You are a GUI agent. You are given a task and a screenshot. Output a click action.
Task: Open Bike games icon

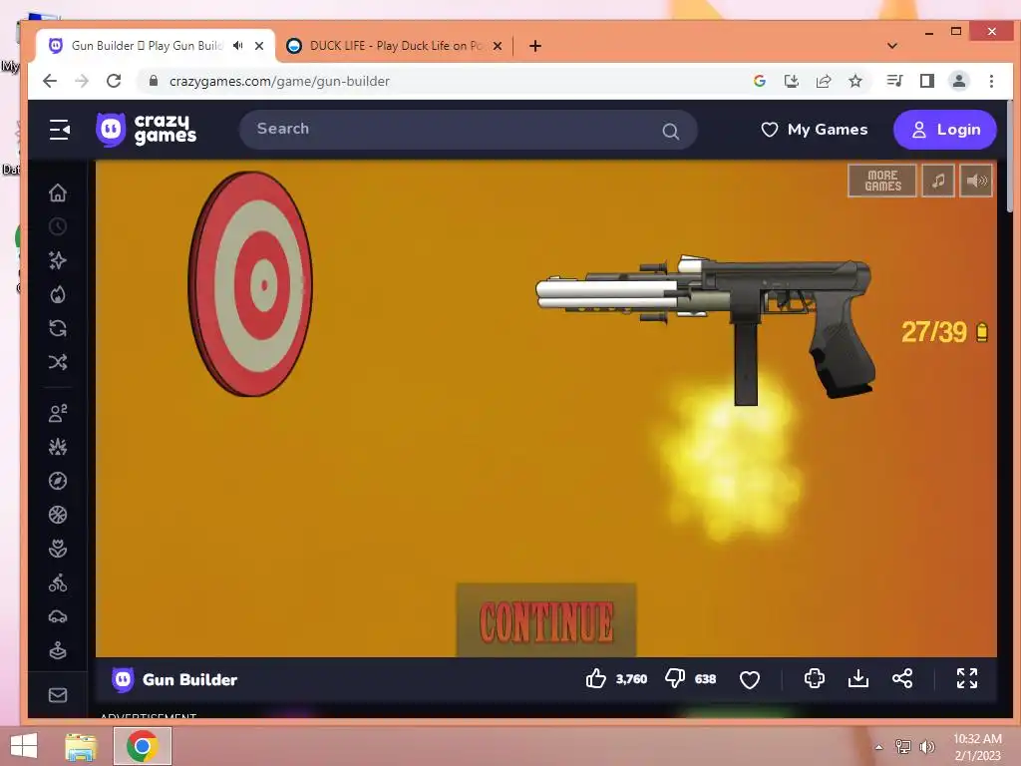click(x=58, y=582)
